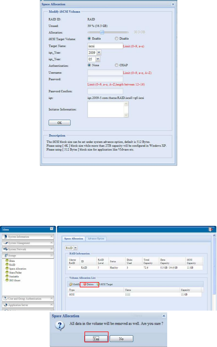Click Delete in the Volume Allocation List toolbar
Viewport: 217px width, 347px height.
(x=88, y=284)
